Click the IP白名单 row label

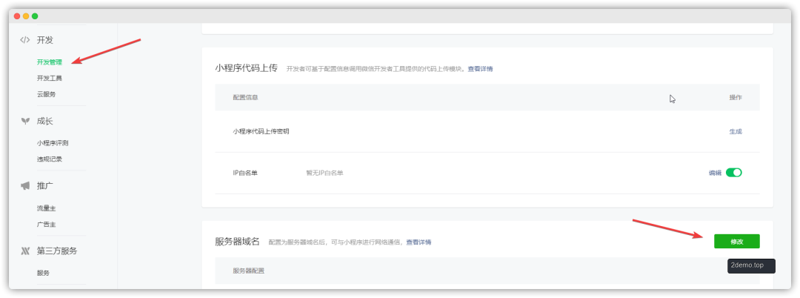coord(245,173)
